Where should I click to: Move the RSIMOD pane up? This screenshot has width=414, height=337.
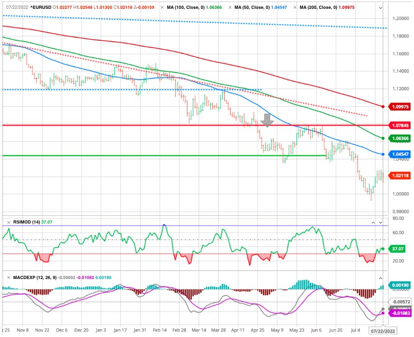(x=372, y=223)
